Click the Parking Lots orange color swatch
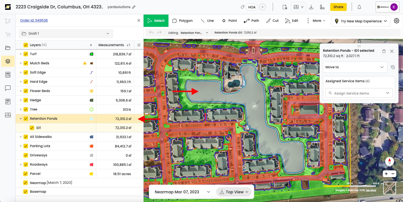Viewport: 403px width, 202px height. [x=91, y=146]
